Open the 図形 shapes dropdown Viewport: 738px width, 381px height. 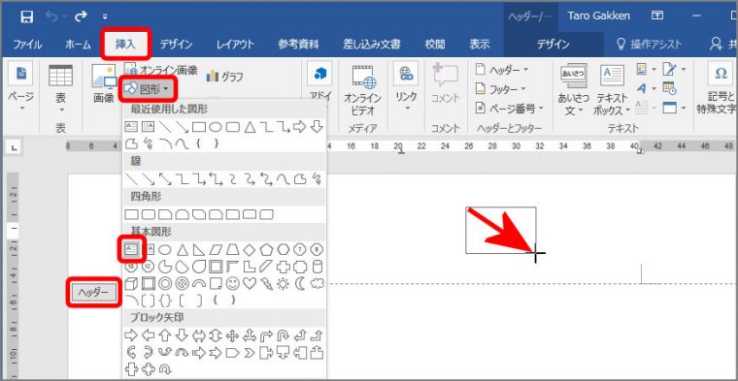148,88
